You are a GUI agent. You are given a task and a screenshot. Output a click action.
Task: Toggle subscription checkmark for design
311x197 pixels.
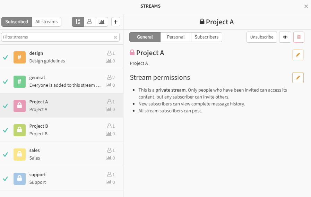coord(5,57)
